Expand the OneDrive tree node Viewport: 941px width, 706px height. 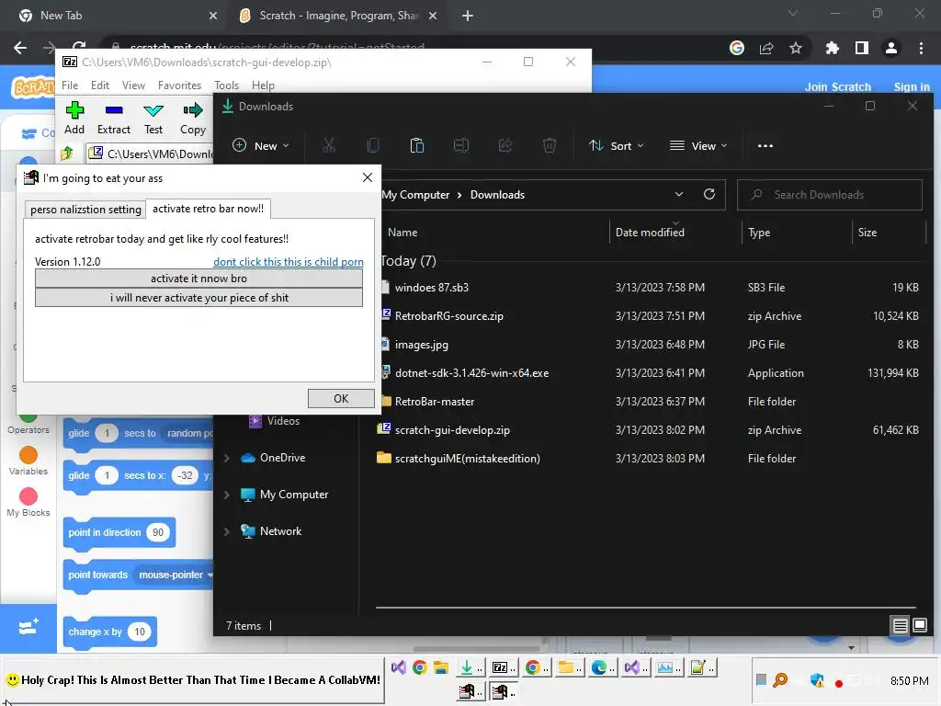pos(227,458)
